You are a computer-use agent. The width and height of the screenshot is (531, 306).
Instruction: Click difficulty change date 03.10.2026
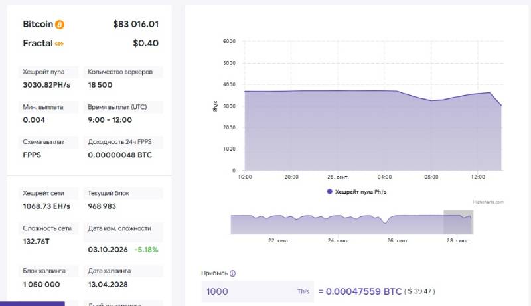click(x=108, y=250)
